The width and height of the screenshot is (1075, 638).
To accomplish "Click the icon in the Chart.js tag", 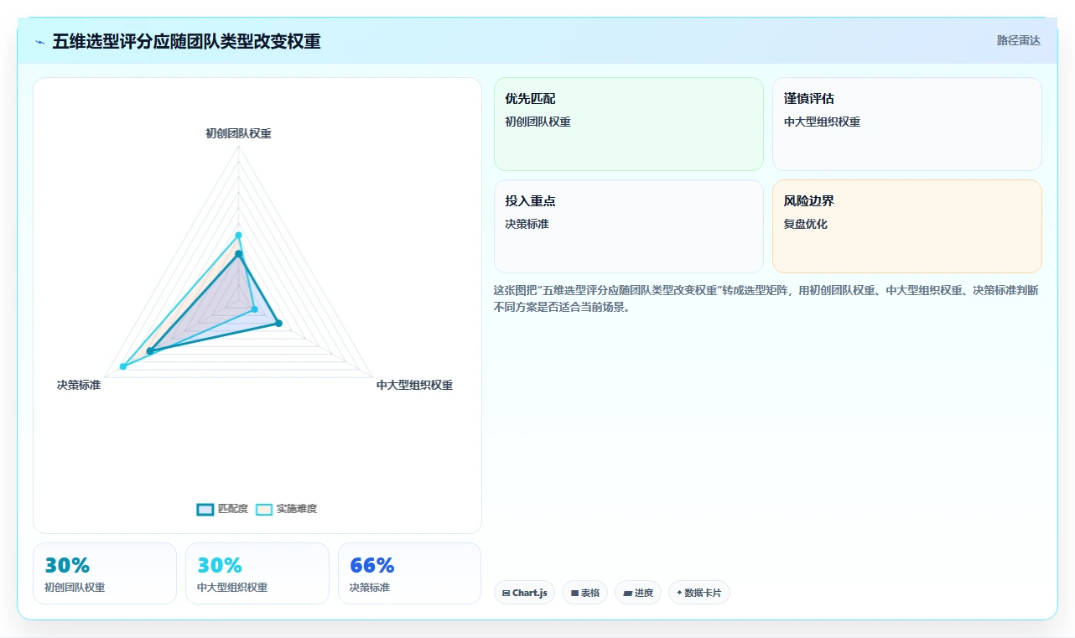I will (506, 593).
